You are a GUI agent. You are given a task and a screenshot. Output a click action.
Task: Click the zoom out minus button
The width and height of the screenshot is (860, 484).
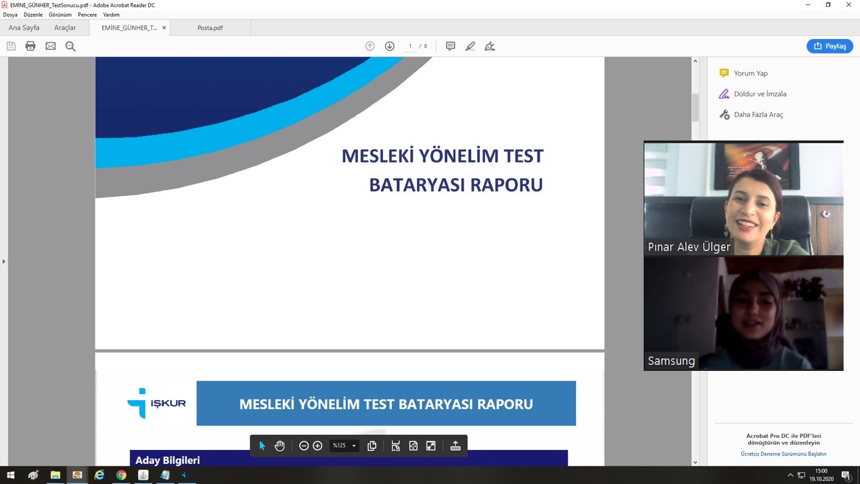point(304,446)
